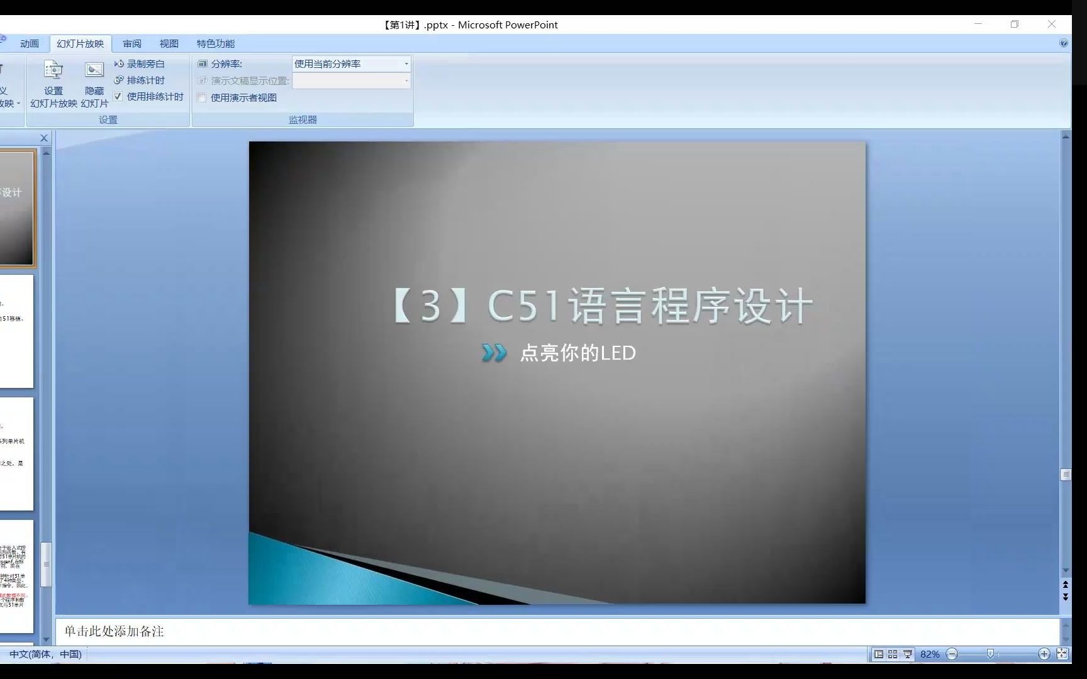This screenshot has height=679, width=1087.
Task: Open PowerPoint Help via question mark icon
Action: [1063, 43]
